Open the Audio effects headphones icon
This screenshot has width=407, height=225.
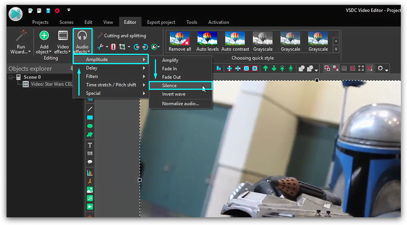coord(82,36)
